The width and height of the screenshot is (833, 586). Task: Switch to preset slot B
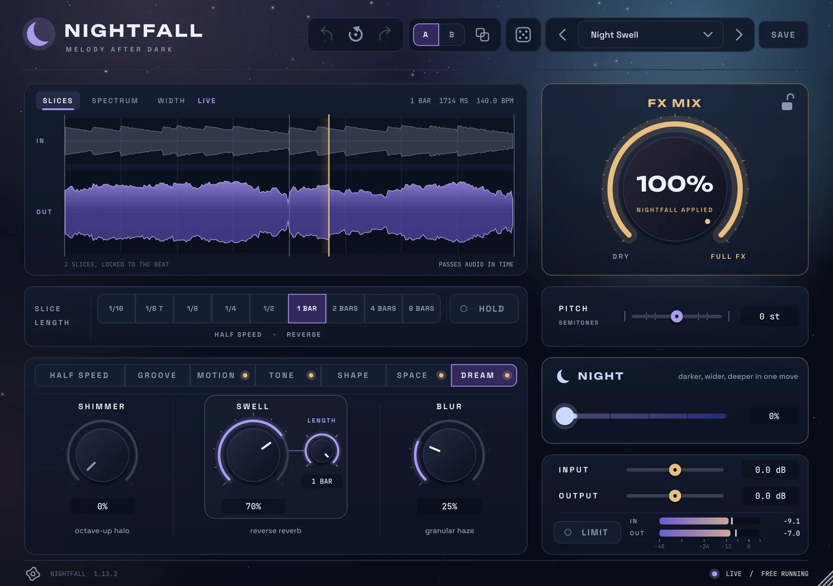click(451, 35)
